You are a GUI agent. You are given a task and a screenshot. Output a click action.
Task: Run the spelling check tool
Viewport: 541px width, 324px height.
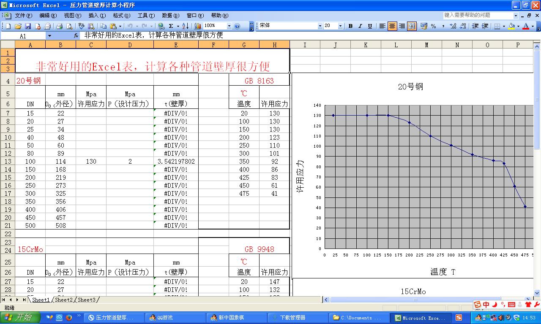(81, 26)
